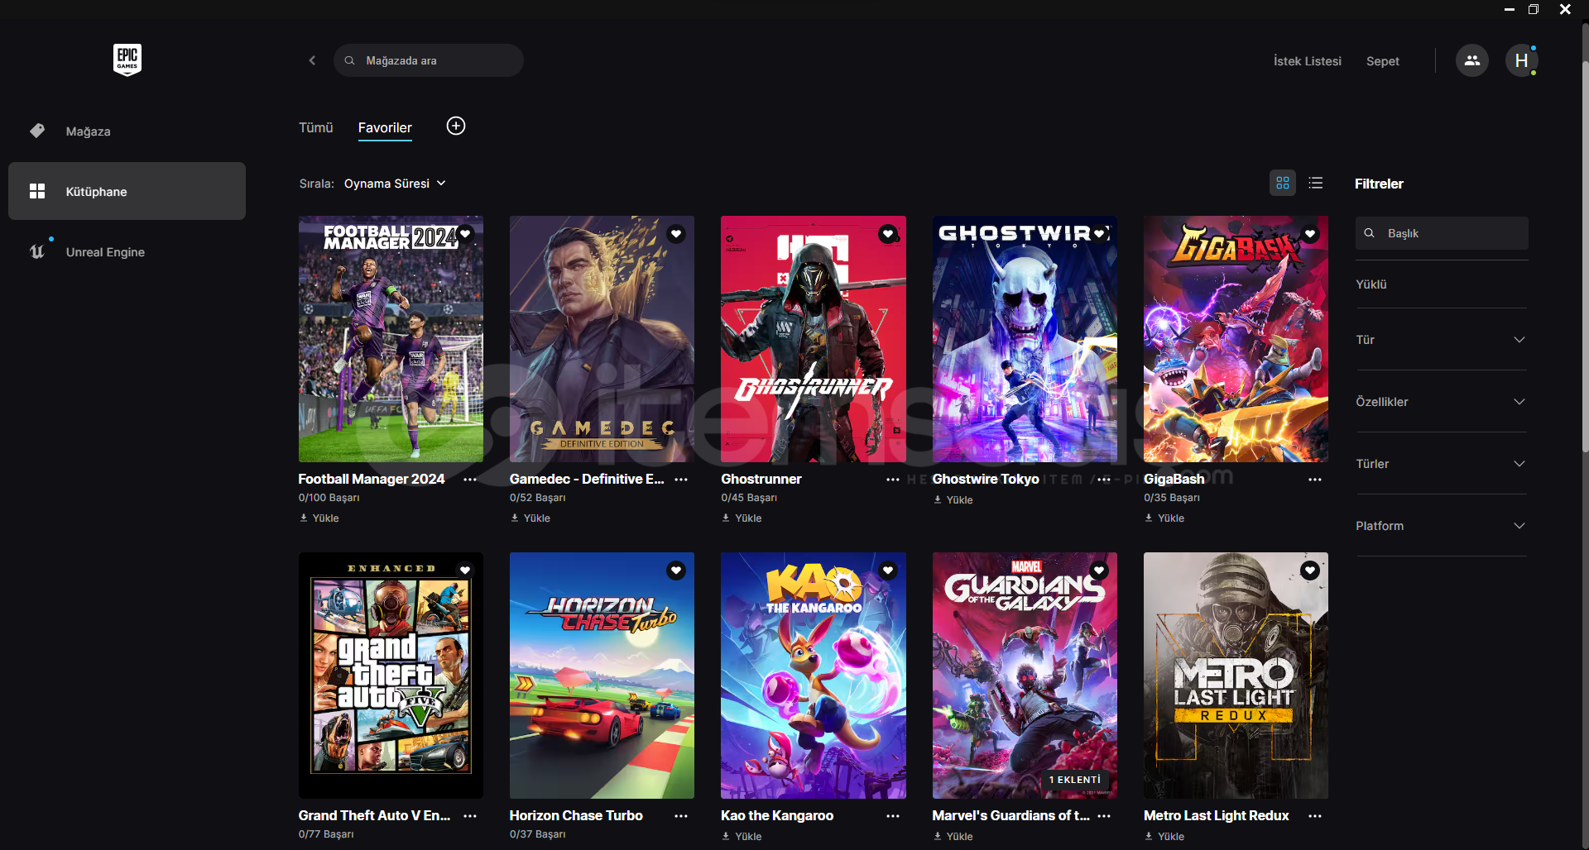The width and height of the screenshot is (1589, 850).
Task: Click the Mağaza tag icon
Action: pos(37,131)
